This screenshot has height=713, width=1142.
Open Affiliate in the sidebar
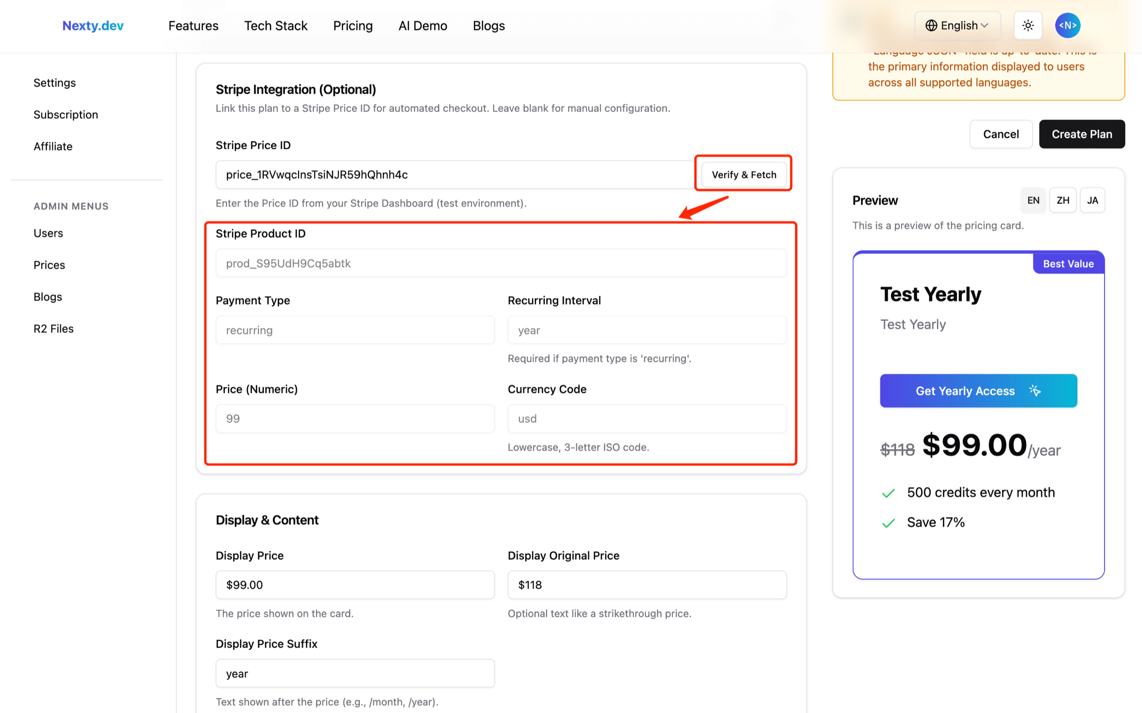click(x=53, y=147)
